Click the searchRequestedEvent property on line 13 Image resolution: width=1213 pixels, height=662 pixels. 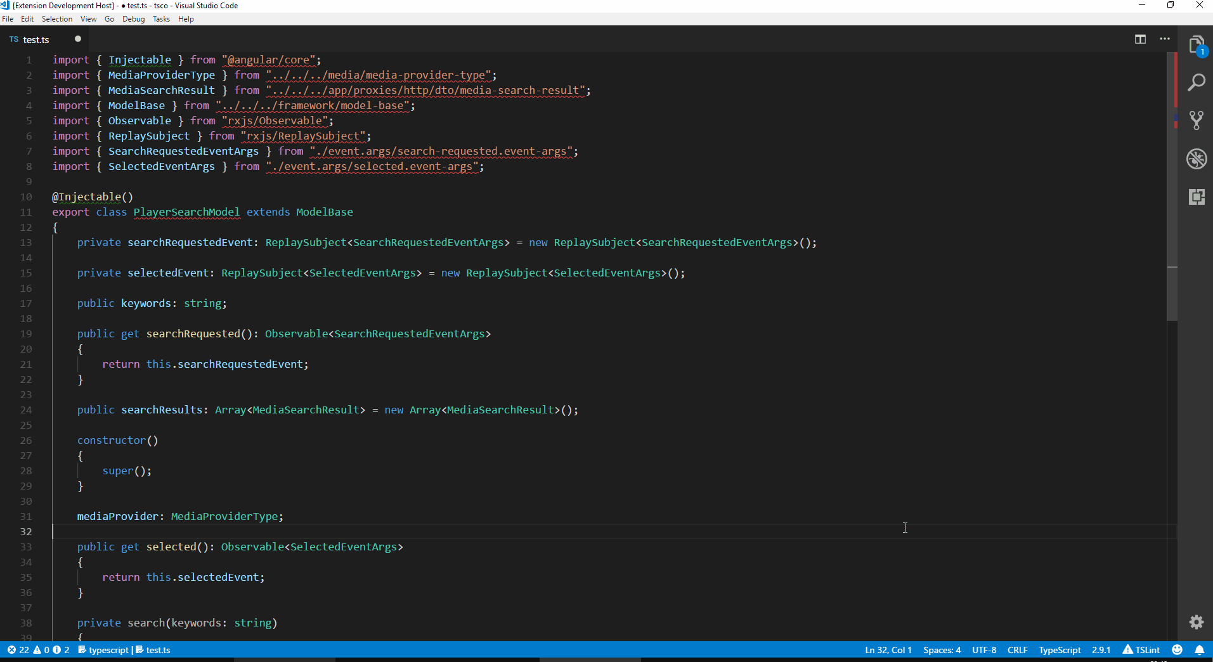[x=190, y=242]
